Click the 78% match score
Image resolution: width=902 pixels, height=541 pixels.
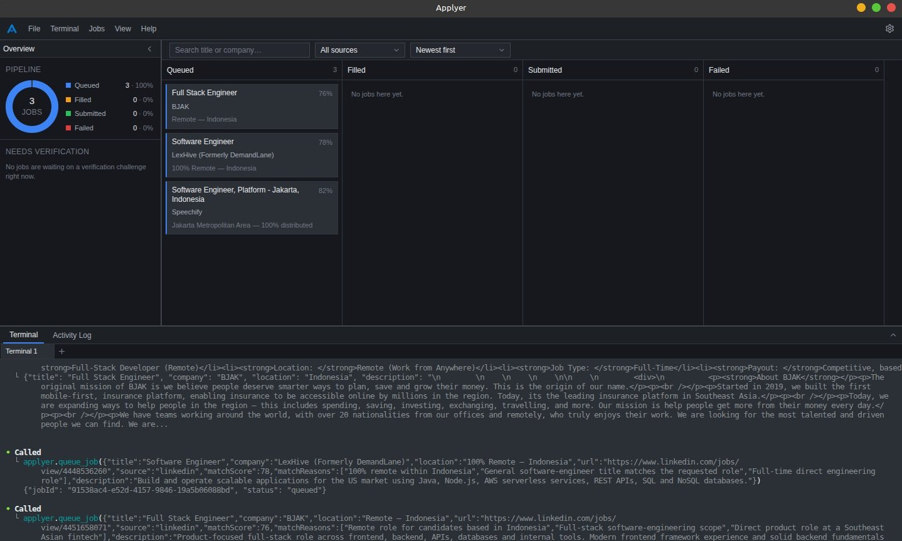click(326, 142)
